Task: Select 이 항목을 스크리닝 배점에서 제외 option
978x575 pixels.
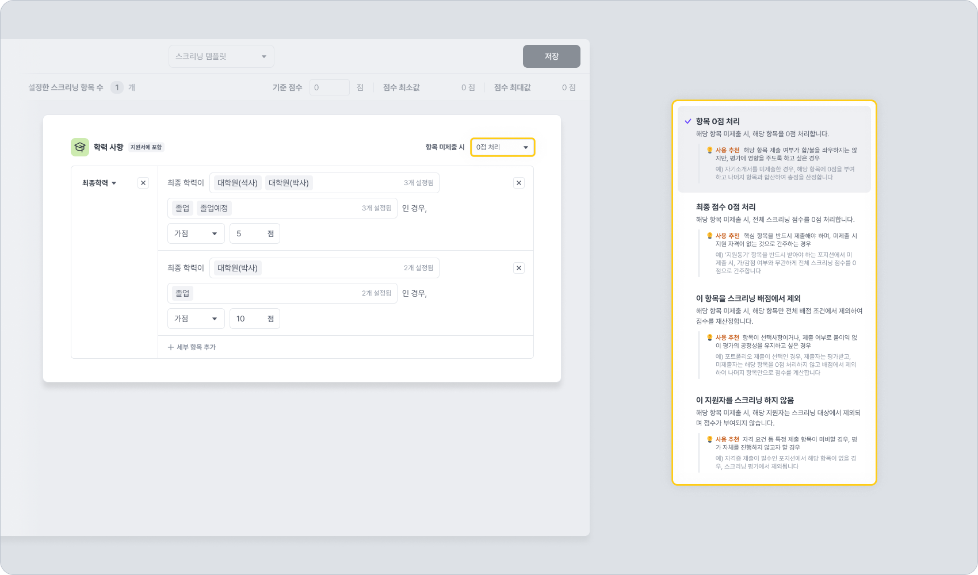Action: 748,298
